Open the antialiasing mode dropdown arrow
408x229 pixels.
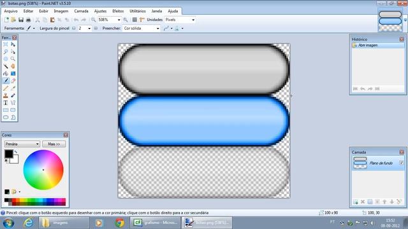point(171,28)
